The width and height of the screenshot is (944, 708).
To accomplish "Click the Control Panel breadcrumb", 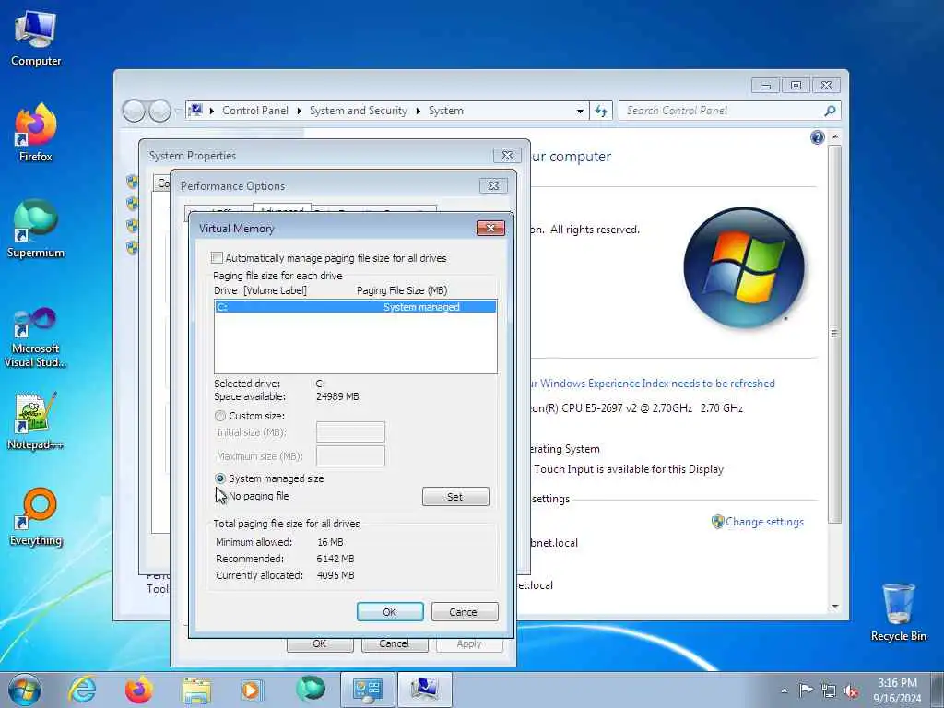I will (255, 111).
